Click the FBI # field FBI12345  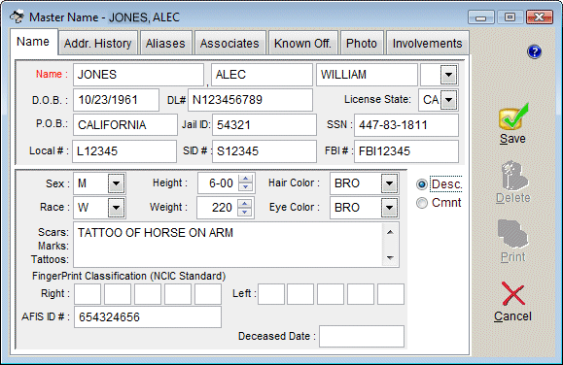(406, 150)
